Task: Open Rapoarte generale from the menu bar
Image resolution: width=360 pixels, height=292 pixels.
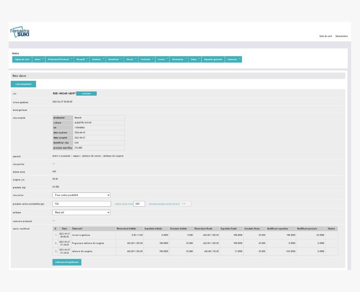Action: pyautogui.click(x=213, y=59)
